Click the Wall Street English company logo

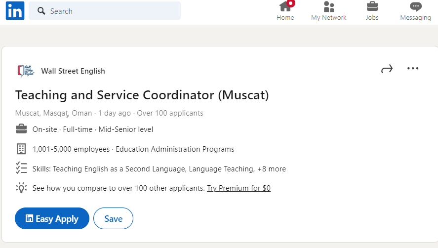26,71
